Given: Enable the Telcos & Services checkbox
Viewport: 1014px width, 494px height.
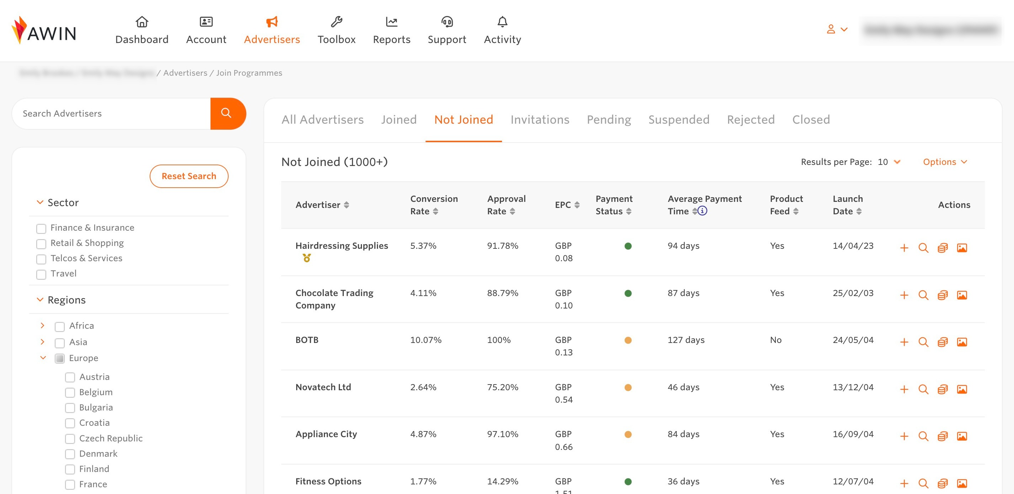Looking at the screenshot, I should point(41,259).
